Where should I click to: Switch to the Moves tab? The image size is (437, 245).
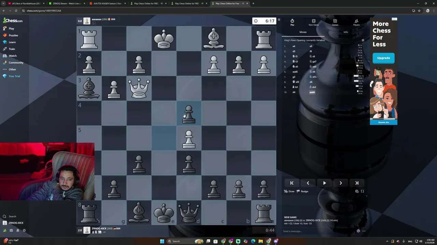[303, 32]
